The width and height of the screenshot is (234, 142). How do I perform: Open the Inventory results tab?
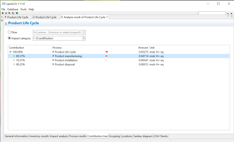39,136
